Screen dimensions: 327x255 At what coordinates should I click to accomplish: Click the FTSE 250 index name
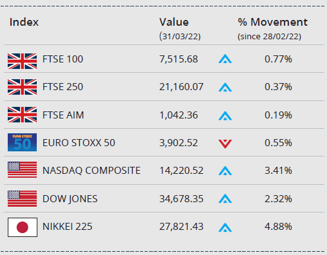[x=63, y=87]
